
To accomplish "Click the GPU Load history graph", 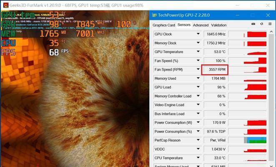I will (x=248, y=87).
